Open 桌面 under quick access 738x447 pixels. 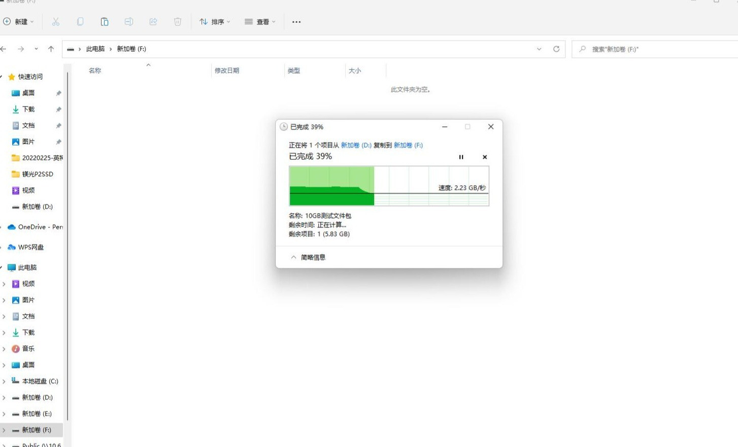pos(28,93)
